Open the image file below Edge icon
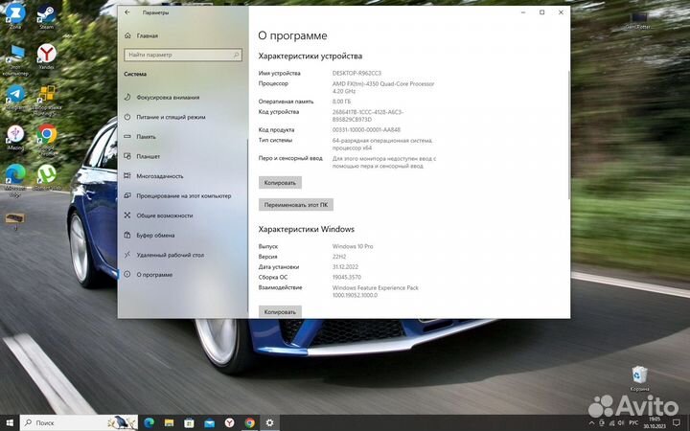Image resolution: width=690 pixels, height=431 pixels. (x=15, y=221)
